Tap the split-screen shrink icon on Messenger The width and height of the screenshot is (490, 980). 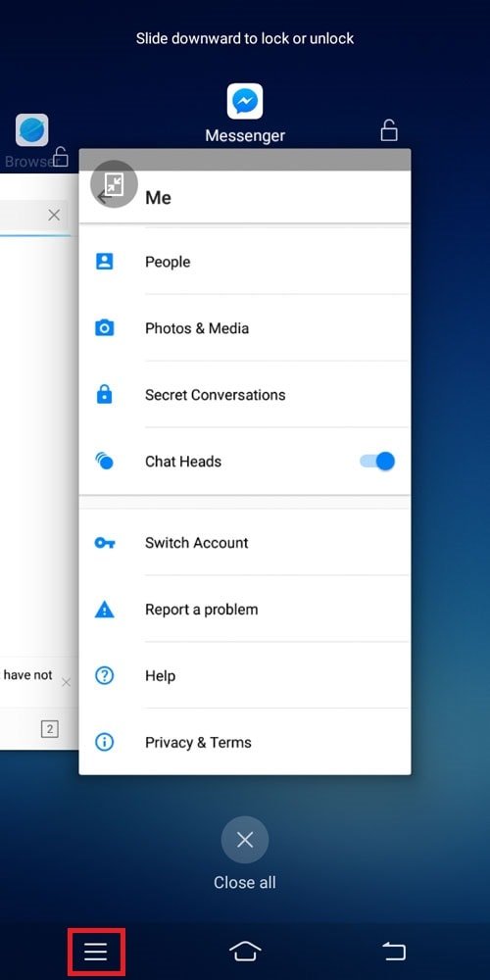[114, 184]
